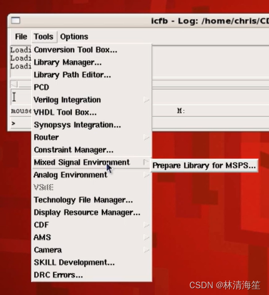The image size is (269, 295).
Task: Expand the Verilog Integration submenu arrow
Action: pyautogui.click(x=146, y=100)
